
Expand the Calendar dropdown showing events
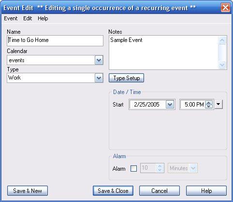pos(99,60)
